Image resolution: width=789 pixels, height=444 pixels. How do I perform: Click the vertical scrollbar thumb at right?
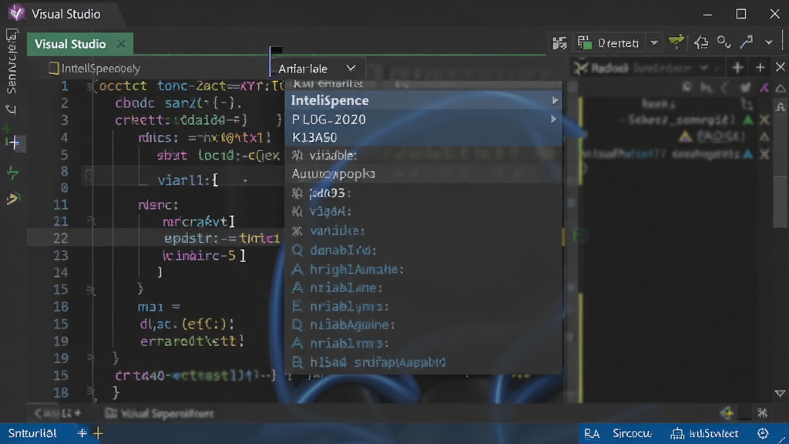(781, 201)
